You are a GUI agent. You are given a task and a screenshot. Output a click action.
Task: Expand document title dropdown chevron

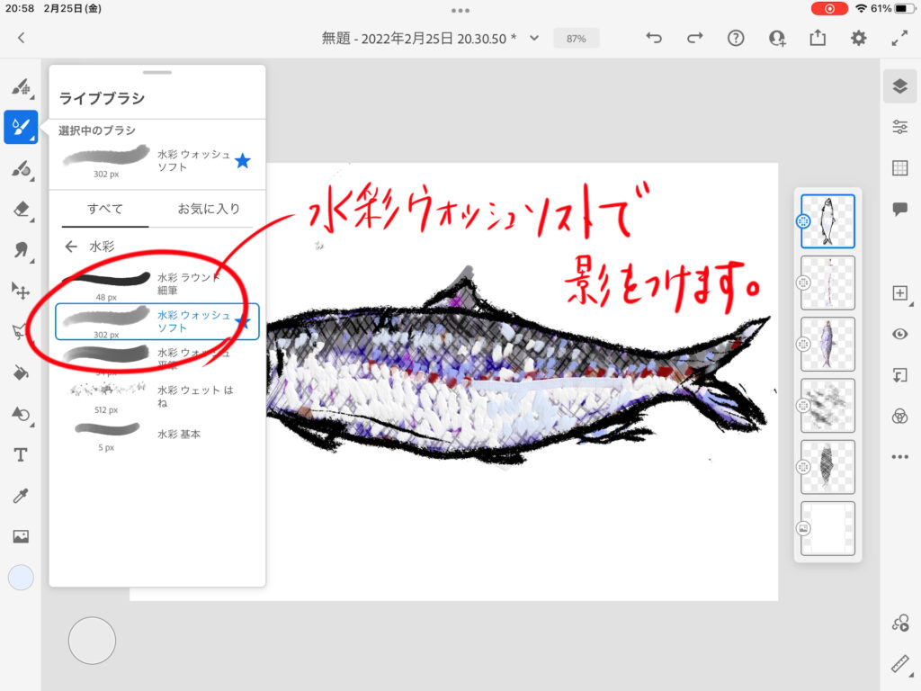534,38
